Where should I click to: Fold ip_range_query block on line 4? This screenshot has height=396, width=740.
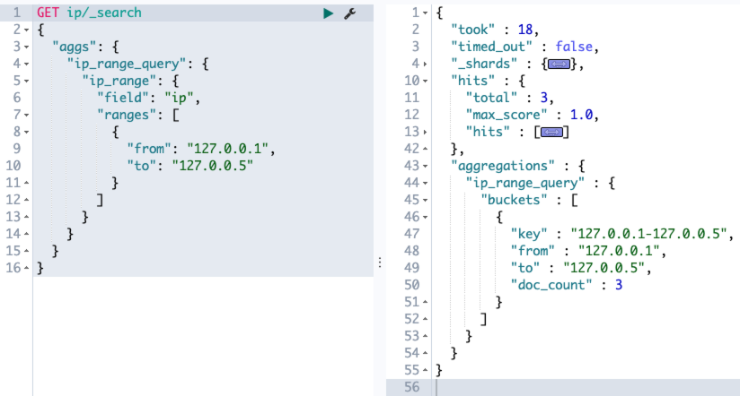click(x=26, y=64)
